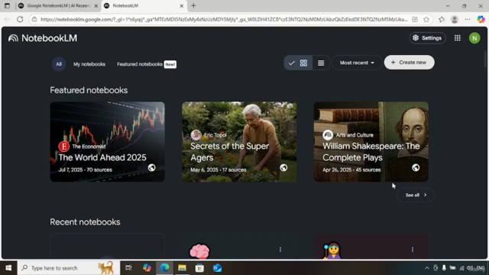Viewport: 489px width, 275px height.
Task: Open the browser favorites list icon
Action: pyautogui.click(x=442, y=19)
